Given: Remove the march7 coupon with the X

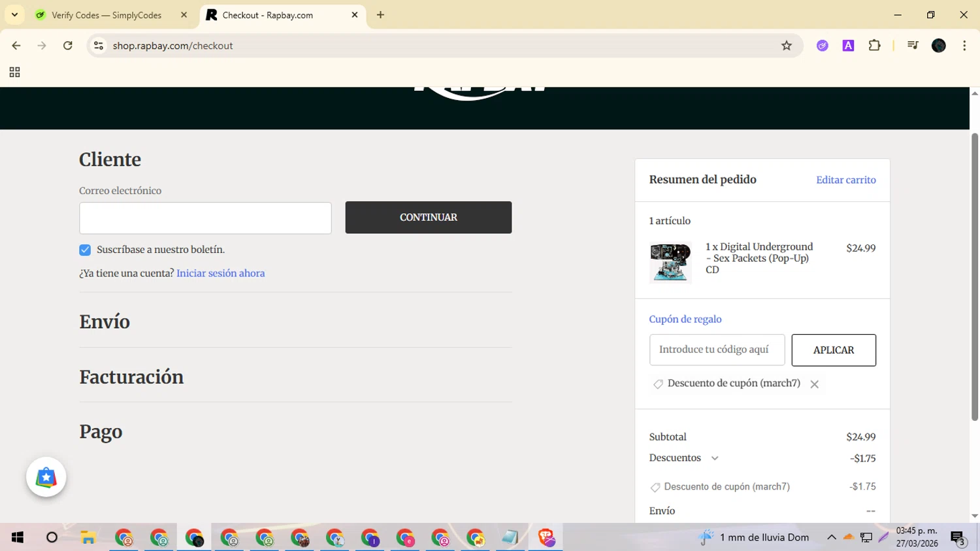Looking at the screenshot, I should click(x=814, y=384).
